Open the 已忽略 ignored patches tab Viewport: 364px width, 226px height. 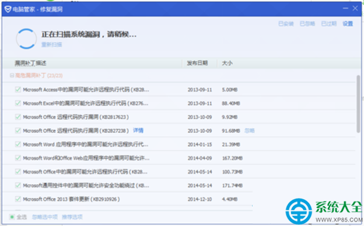point(307,24)
